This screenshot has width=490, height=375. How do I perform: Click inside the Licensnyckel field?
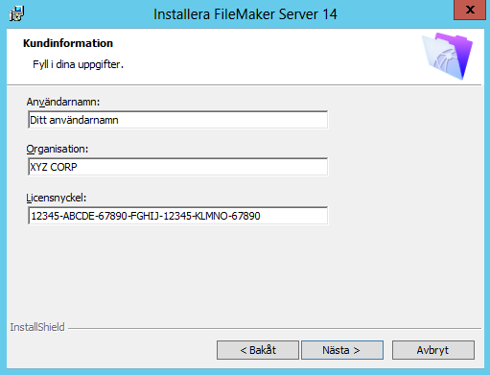pos(177,216)
